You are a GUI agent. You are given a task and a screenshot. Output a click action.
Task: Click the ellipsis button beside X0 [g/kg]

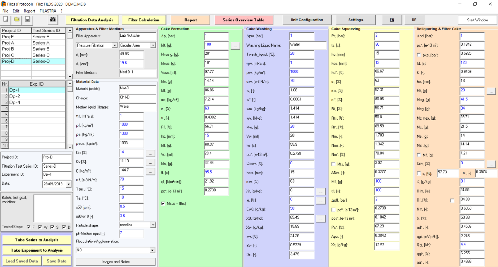click(321, 219)
